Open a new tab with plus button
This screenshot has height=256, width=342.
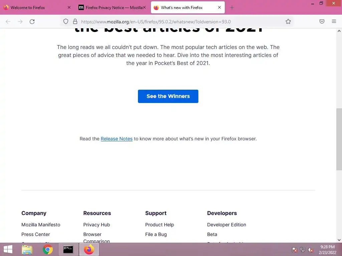[232, 8]
